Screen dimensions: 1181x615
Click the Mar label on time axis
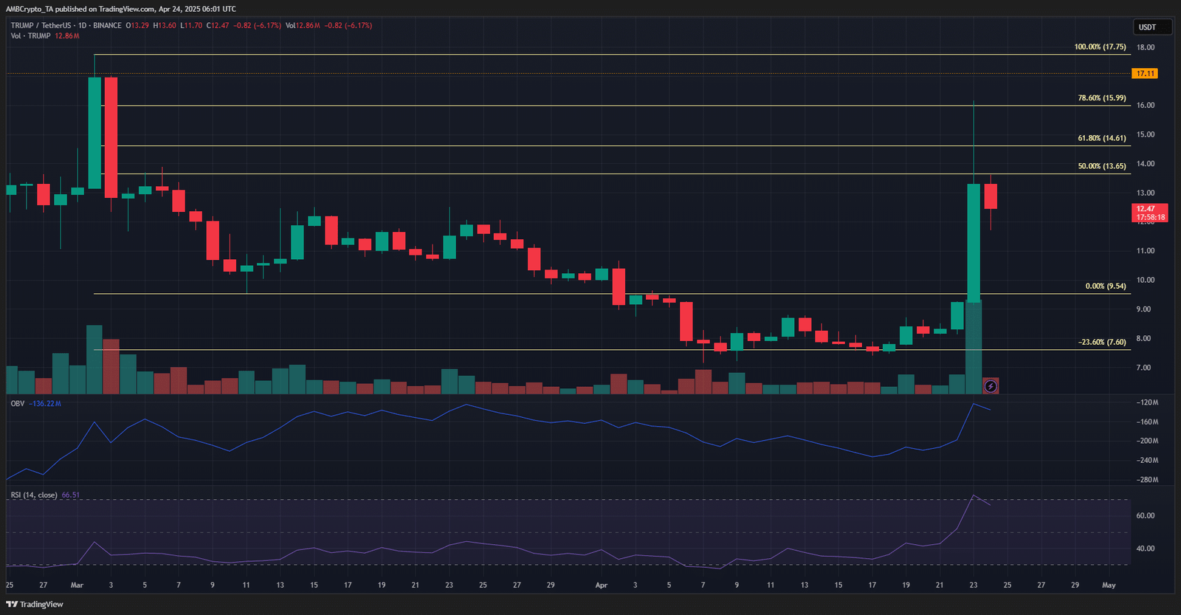tap(77, 585)
